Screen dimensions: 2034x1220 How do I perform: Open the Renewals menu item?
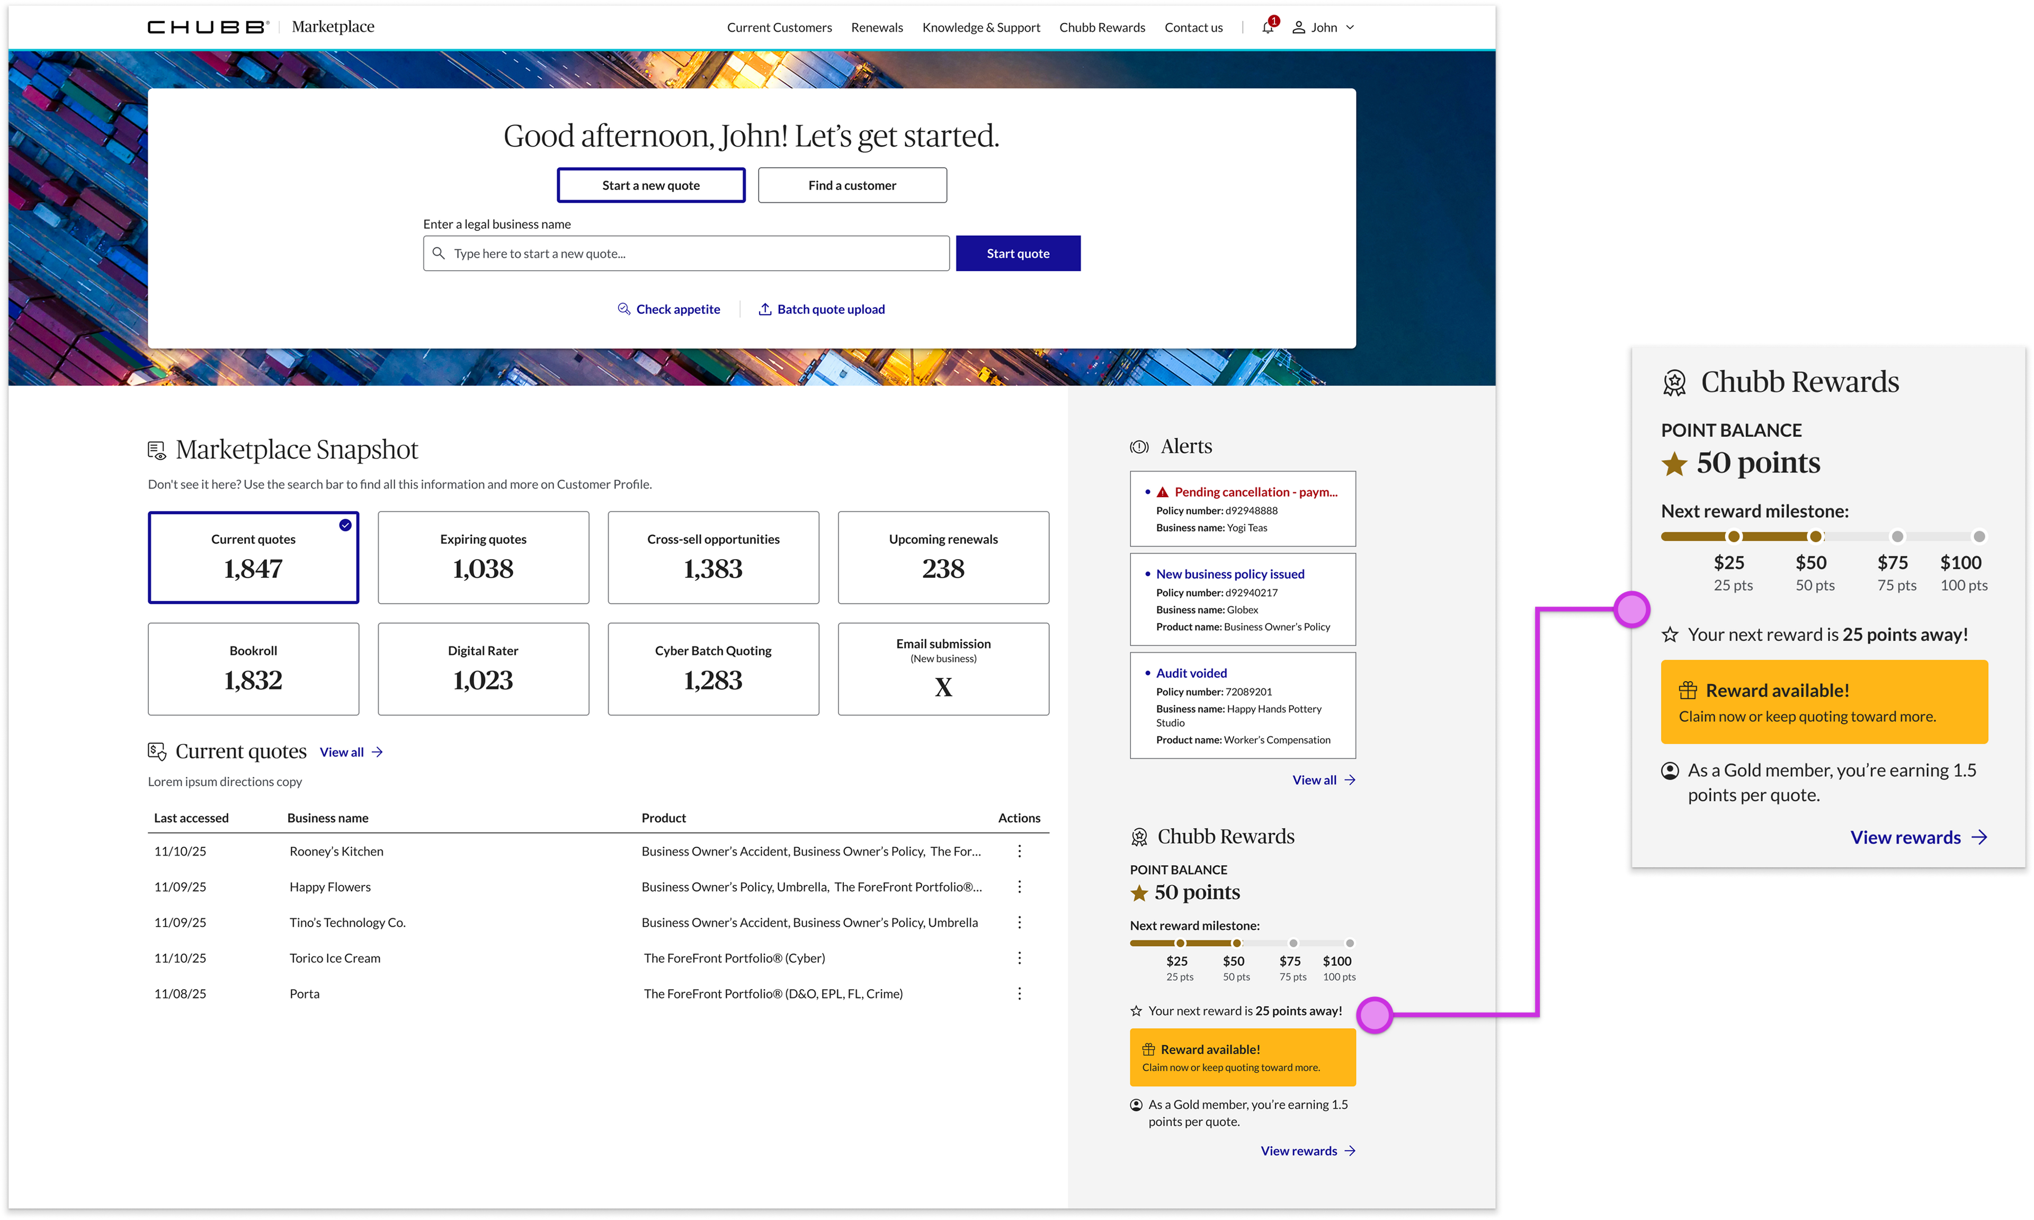[x=877, y=27]
